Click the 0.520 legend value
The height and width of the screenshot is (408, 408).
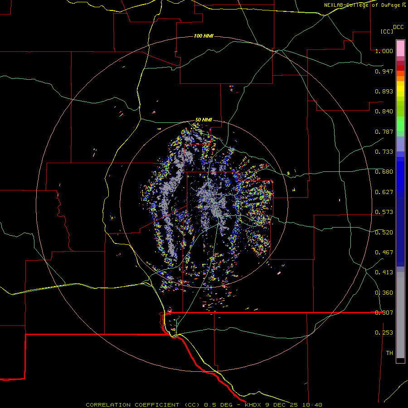(x=384, y=233)
